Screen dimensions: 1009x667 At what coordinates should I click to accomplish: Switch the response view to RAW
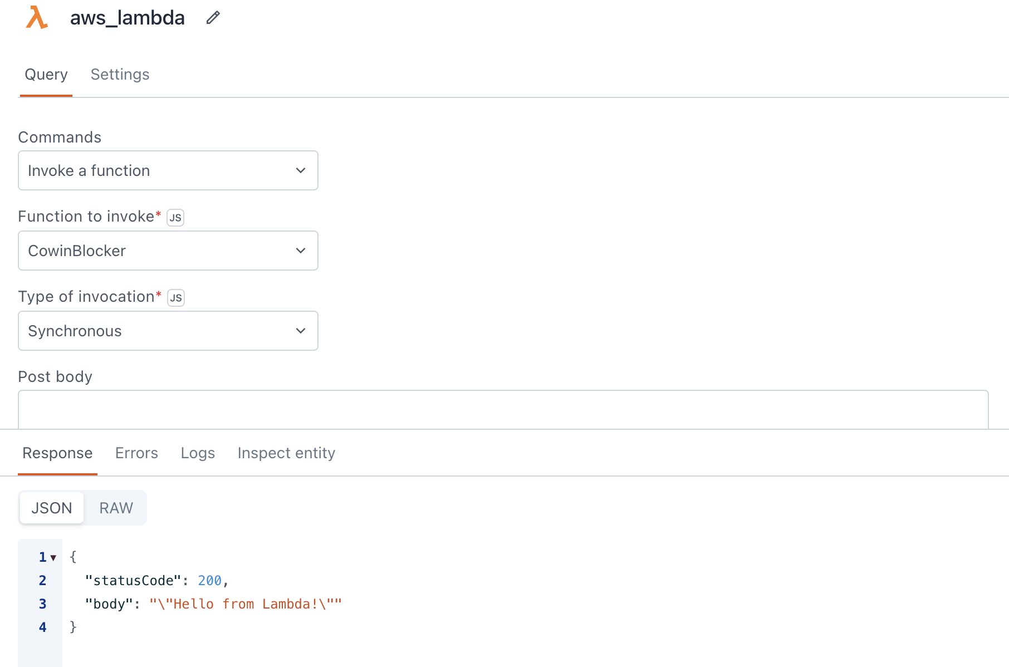[x=115, y=507]
